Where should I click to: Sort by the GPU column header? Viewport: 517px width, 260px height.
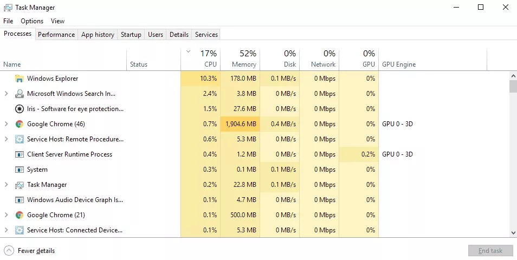359,60
